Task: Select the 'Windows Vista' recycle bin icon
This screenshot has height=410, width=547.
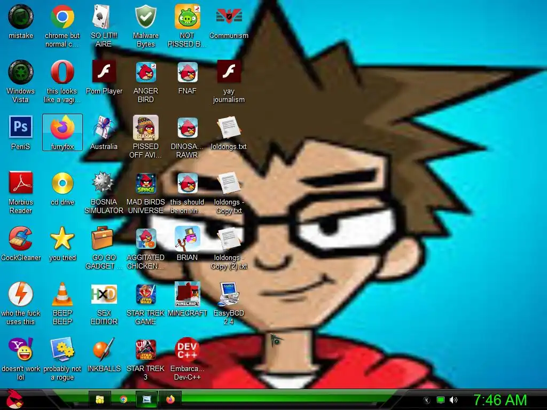Action: (x=21, y=72)
